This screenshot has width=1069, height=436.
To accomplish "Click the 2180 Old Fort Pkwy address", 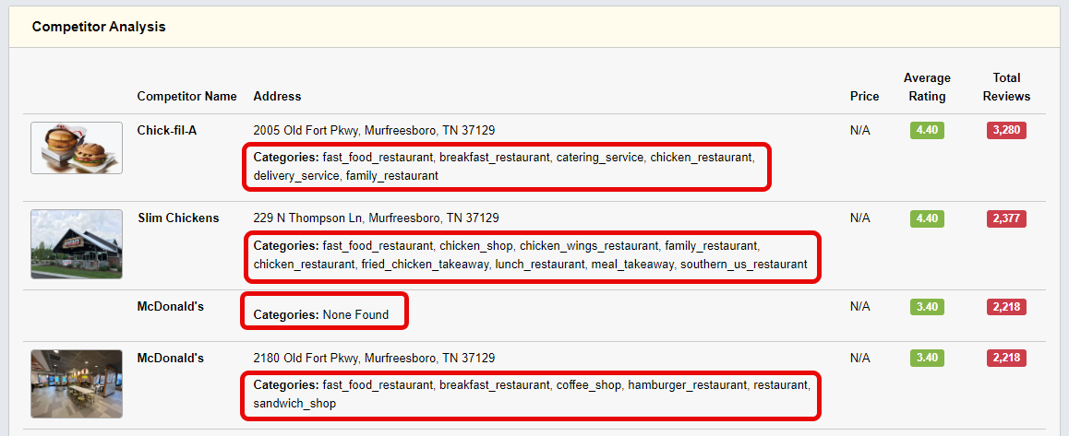I will pos(374,358).
